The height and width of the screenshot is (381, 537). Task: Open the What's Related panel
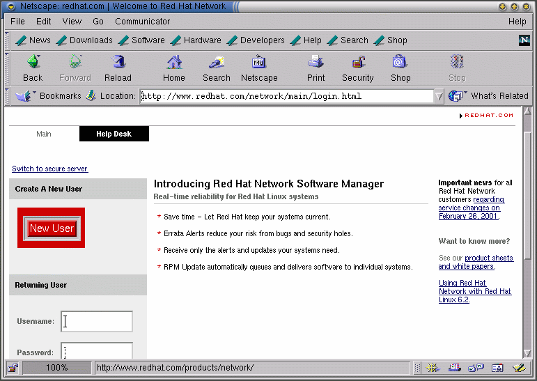pyautogui.click(x=490, y=96)
